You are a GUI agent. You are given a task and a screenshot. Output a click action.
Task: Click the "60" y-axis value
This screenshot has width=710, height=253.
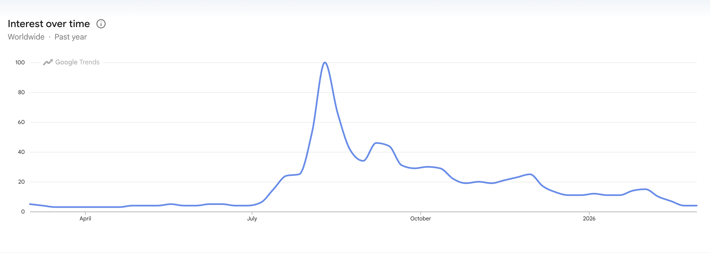(x=21, y=122)
